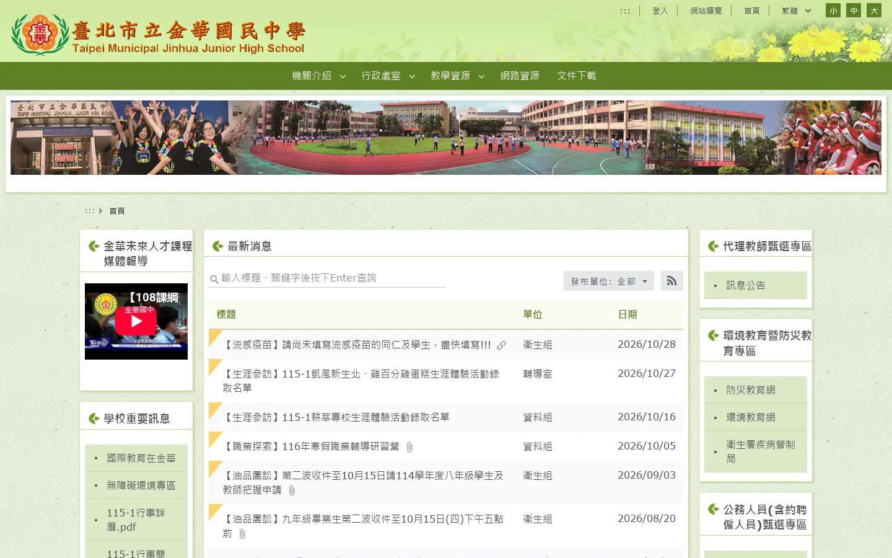Click attachment icon beside 九年級畢業生 announcement

point(242,534)
